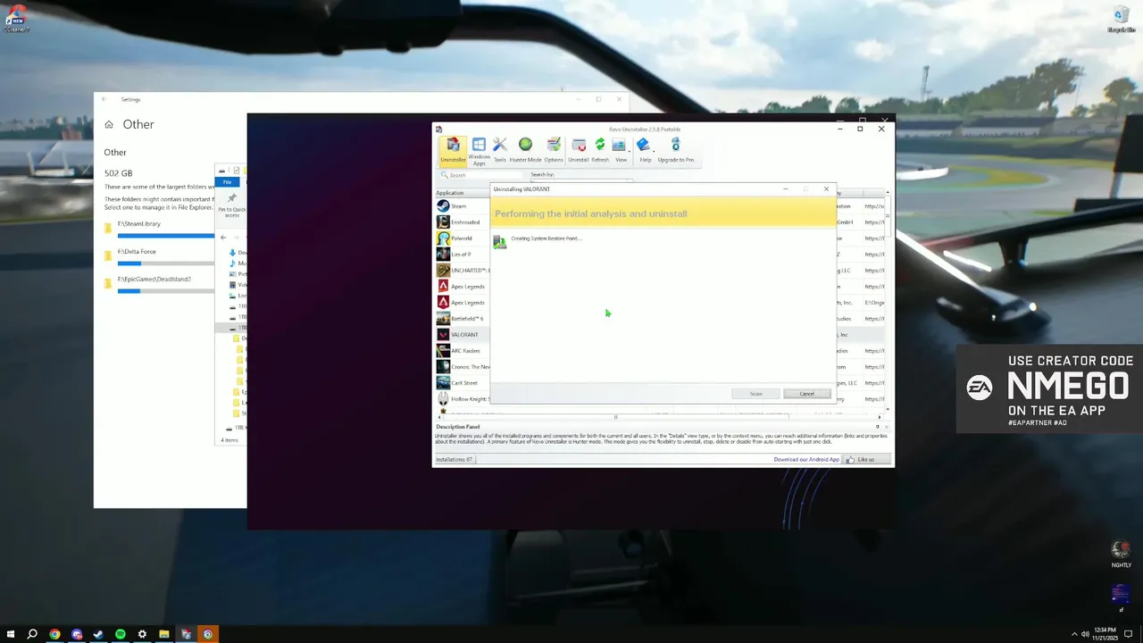Viewport: 1143px width, 643px height.
Task: Click the CarX Street icon in list
Action: pyautogui.click(x=443, y=383)
